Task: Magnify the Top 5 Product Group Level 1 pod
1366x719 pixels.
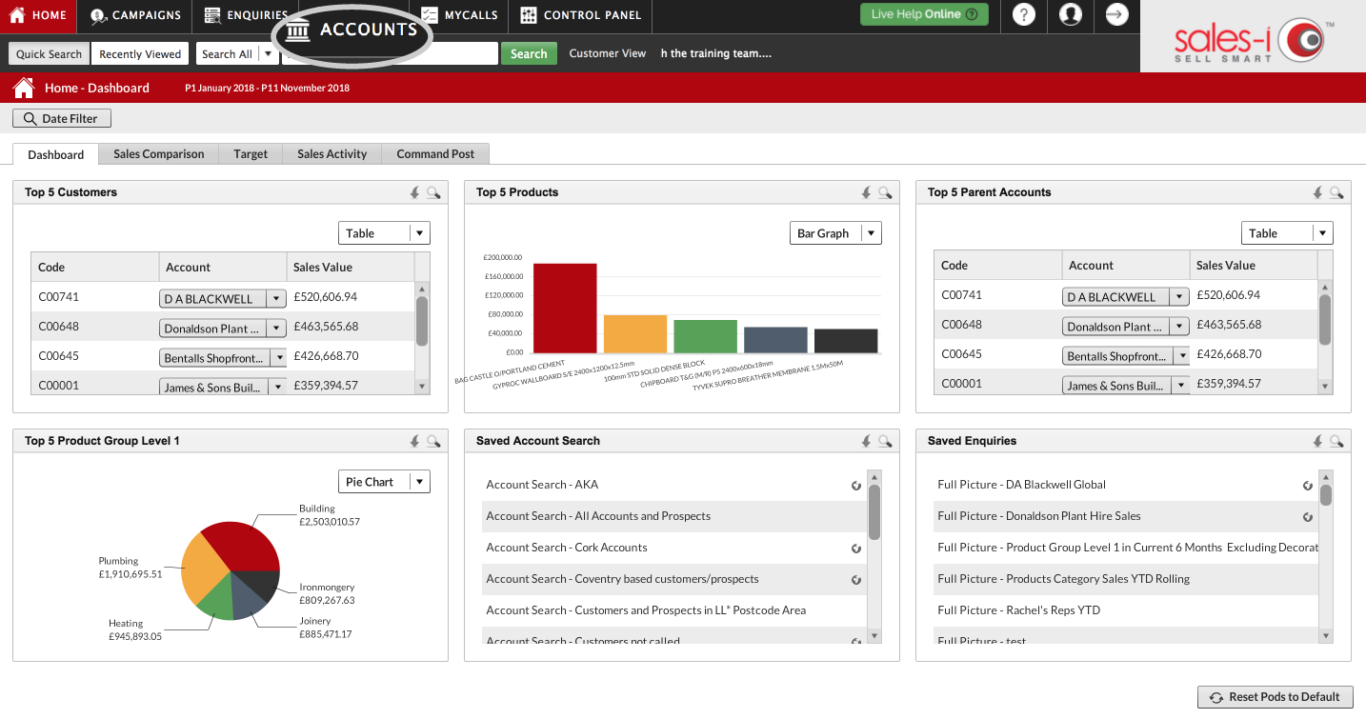Action: 433,441
